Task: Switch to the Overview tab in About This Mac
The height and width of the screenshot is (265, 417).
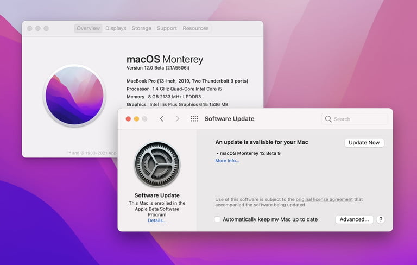Action: 88,28
